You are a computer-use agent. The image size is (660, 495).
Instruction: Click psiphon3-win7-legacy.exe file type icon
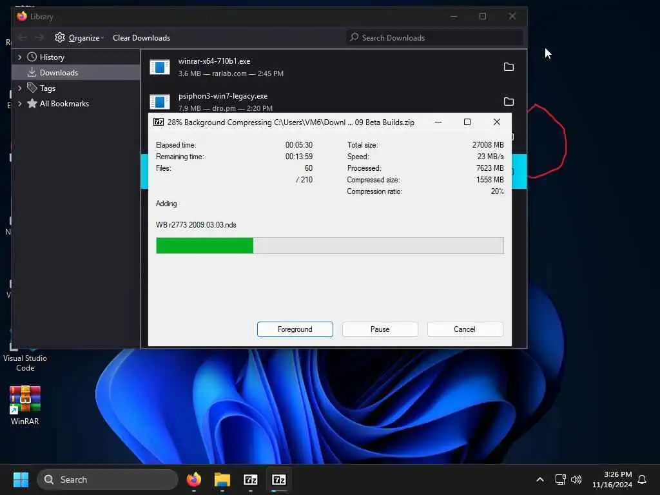[160, 101]
